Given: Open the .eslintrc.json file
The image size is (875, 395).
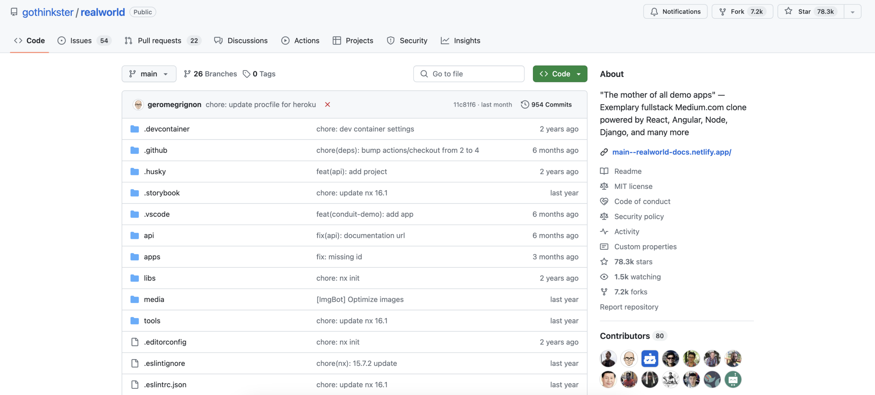Looking at the screenshot, I should tap(165, 385).
